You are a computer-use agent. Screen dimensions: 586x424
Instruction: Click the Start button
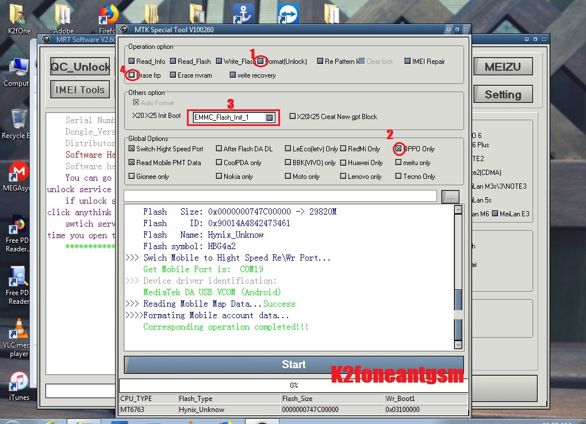pos(294,365)
